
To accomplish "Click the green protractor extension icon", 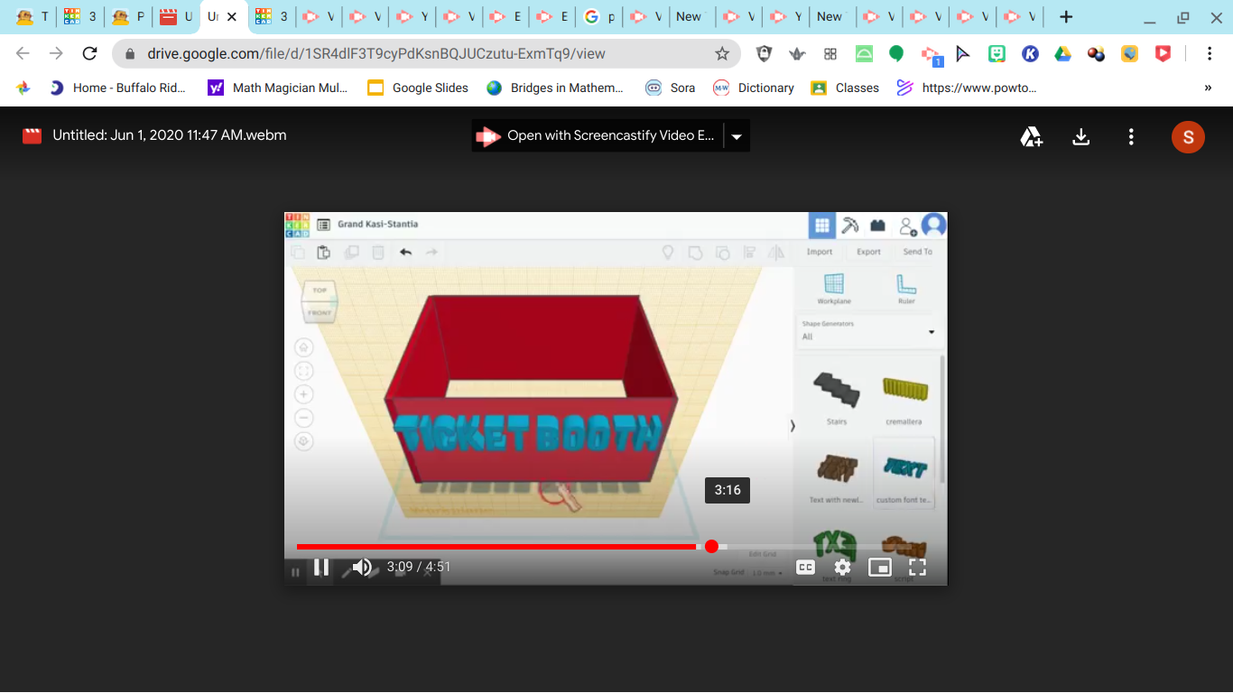I will tap(864, 53).
